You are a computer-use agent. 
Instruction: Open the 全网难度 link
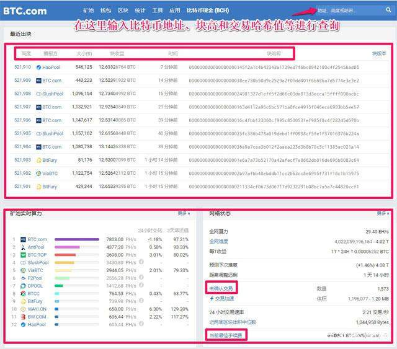pos(218,241)
